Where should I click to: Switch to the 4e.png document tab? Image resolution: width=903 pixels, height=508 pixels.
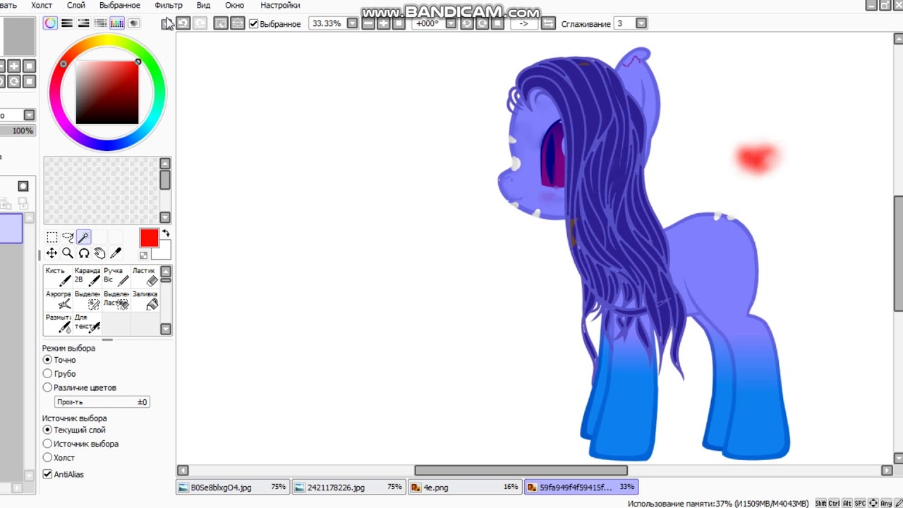464,487
